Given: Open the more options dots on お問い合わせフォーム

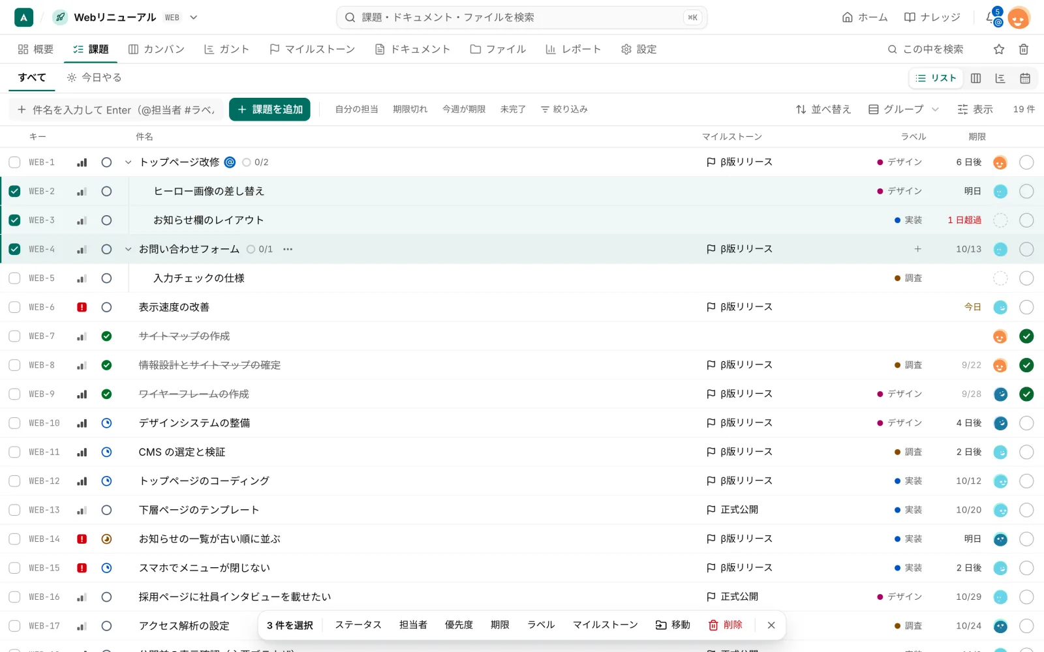Looking at the screenshot, I should [288, 249].
